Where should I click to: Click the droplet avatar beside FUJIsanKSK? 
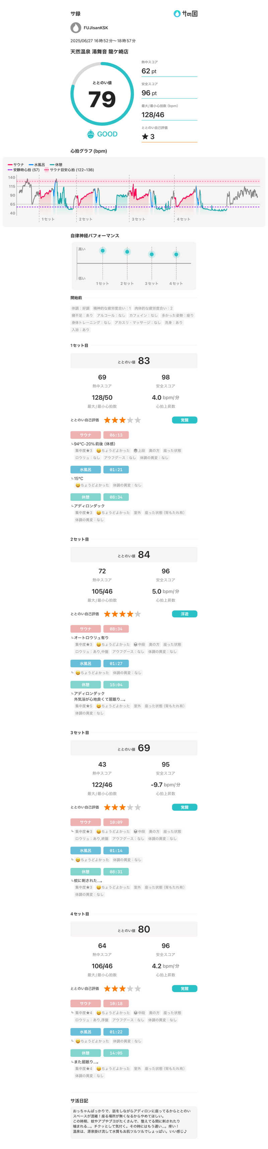76,28
